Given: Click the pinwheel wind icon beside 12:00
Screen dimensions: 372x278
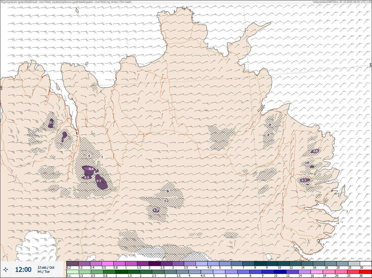Looking at the screenshot, I should click(6, 270).
